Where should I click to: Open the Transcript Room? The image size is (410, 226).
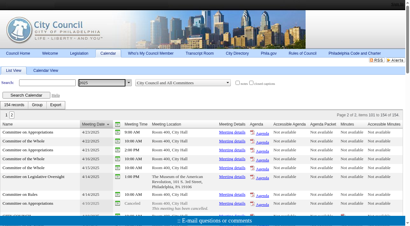pos(200,53)
